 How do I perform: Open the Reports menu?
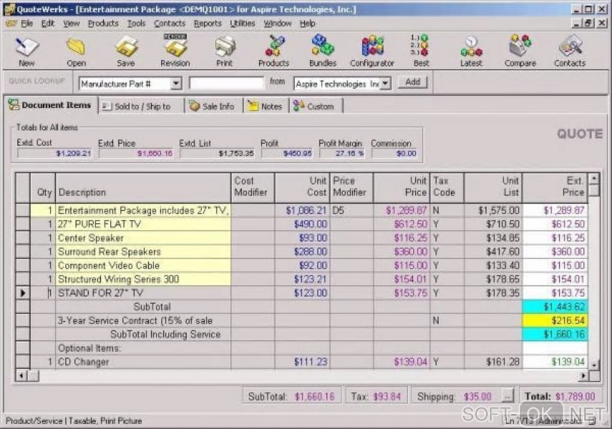(207, 24)
